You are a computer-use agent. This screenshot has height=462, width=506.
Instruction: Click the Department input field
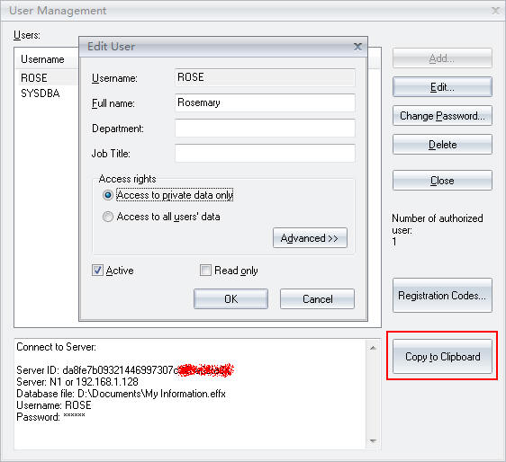(x=265, y=128)
